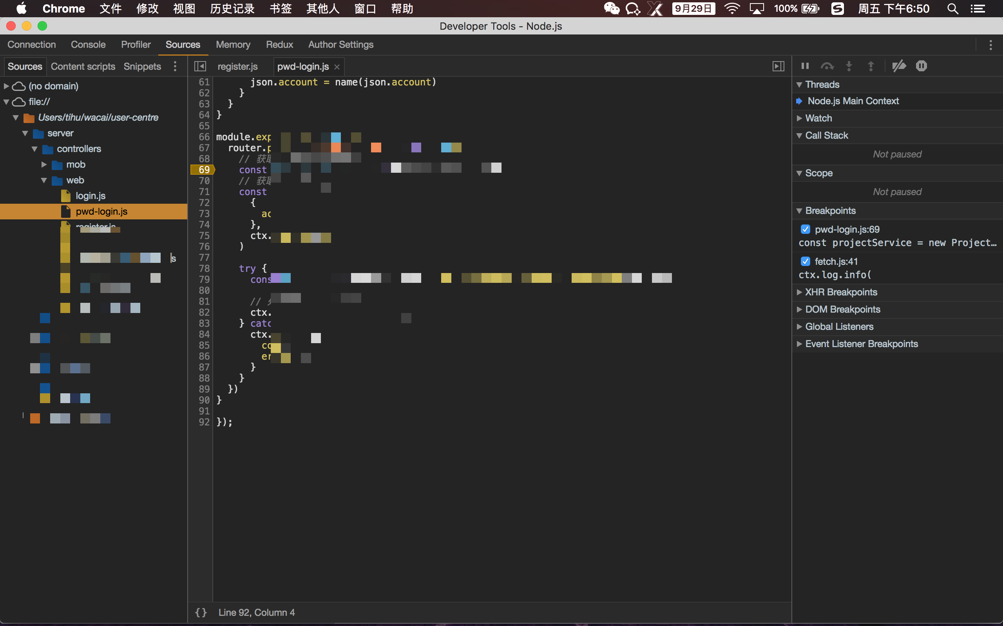Open the Author Settings tab
The width and height of the screenshot is (1003, 626).
341,45
